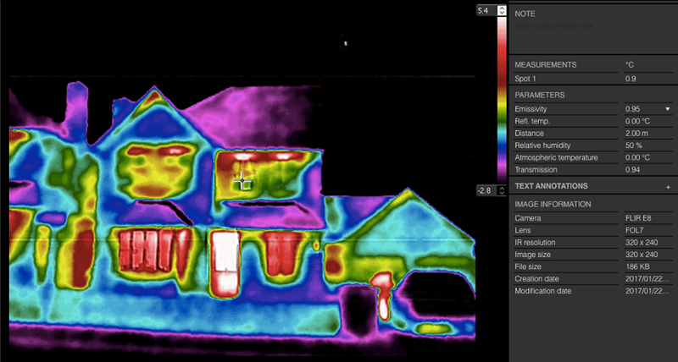678x362 pixels.
Task: Adjust the upper temperature limit stepper (5.4)
Action: point(502,11)
